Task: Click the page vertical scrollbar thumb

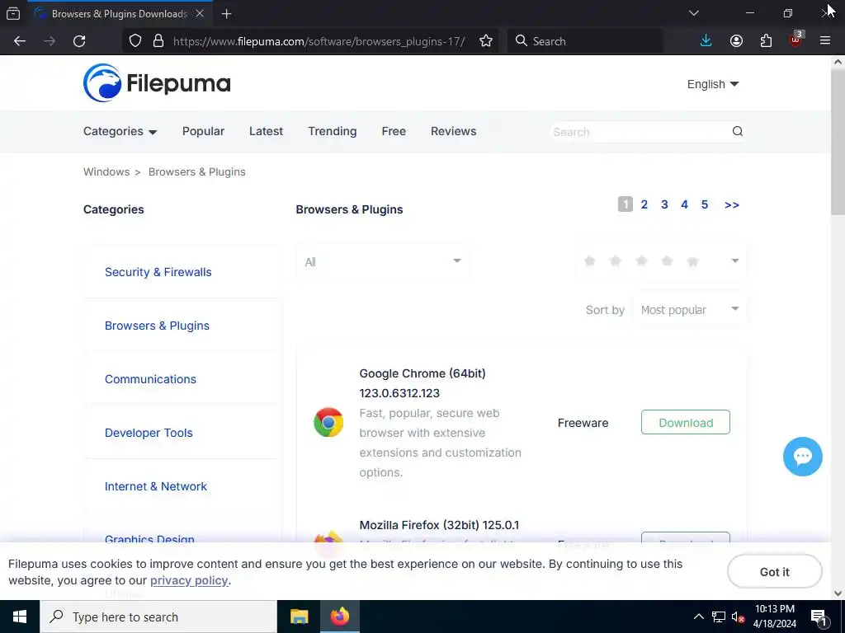Action: pos(838,142)
